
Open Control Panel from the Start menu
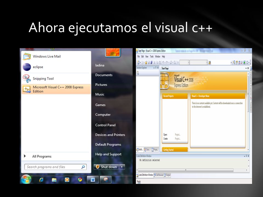[x=105, y=125]
